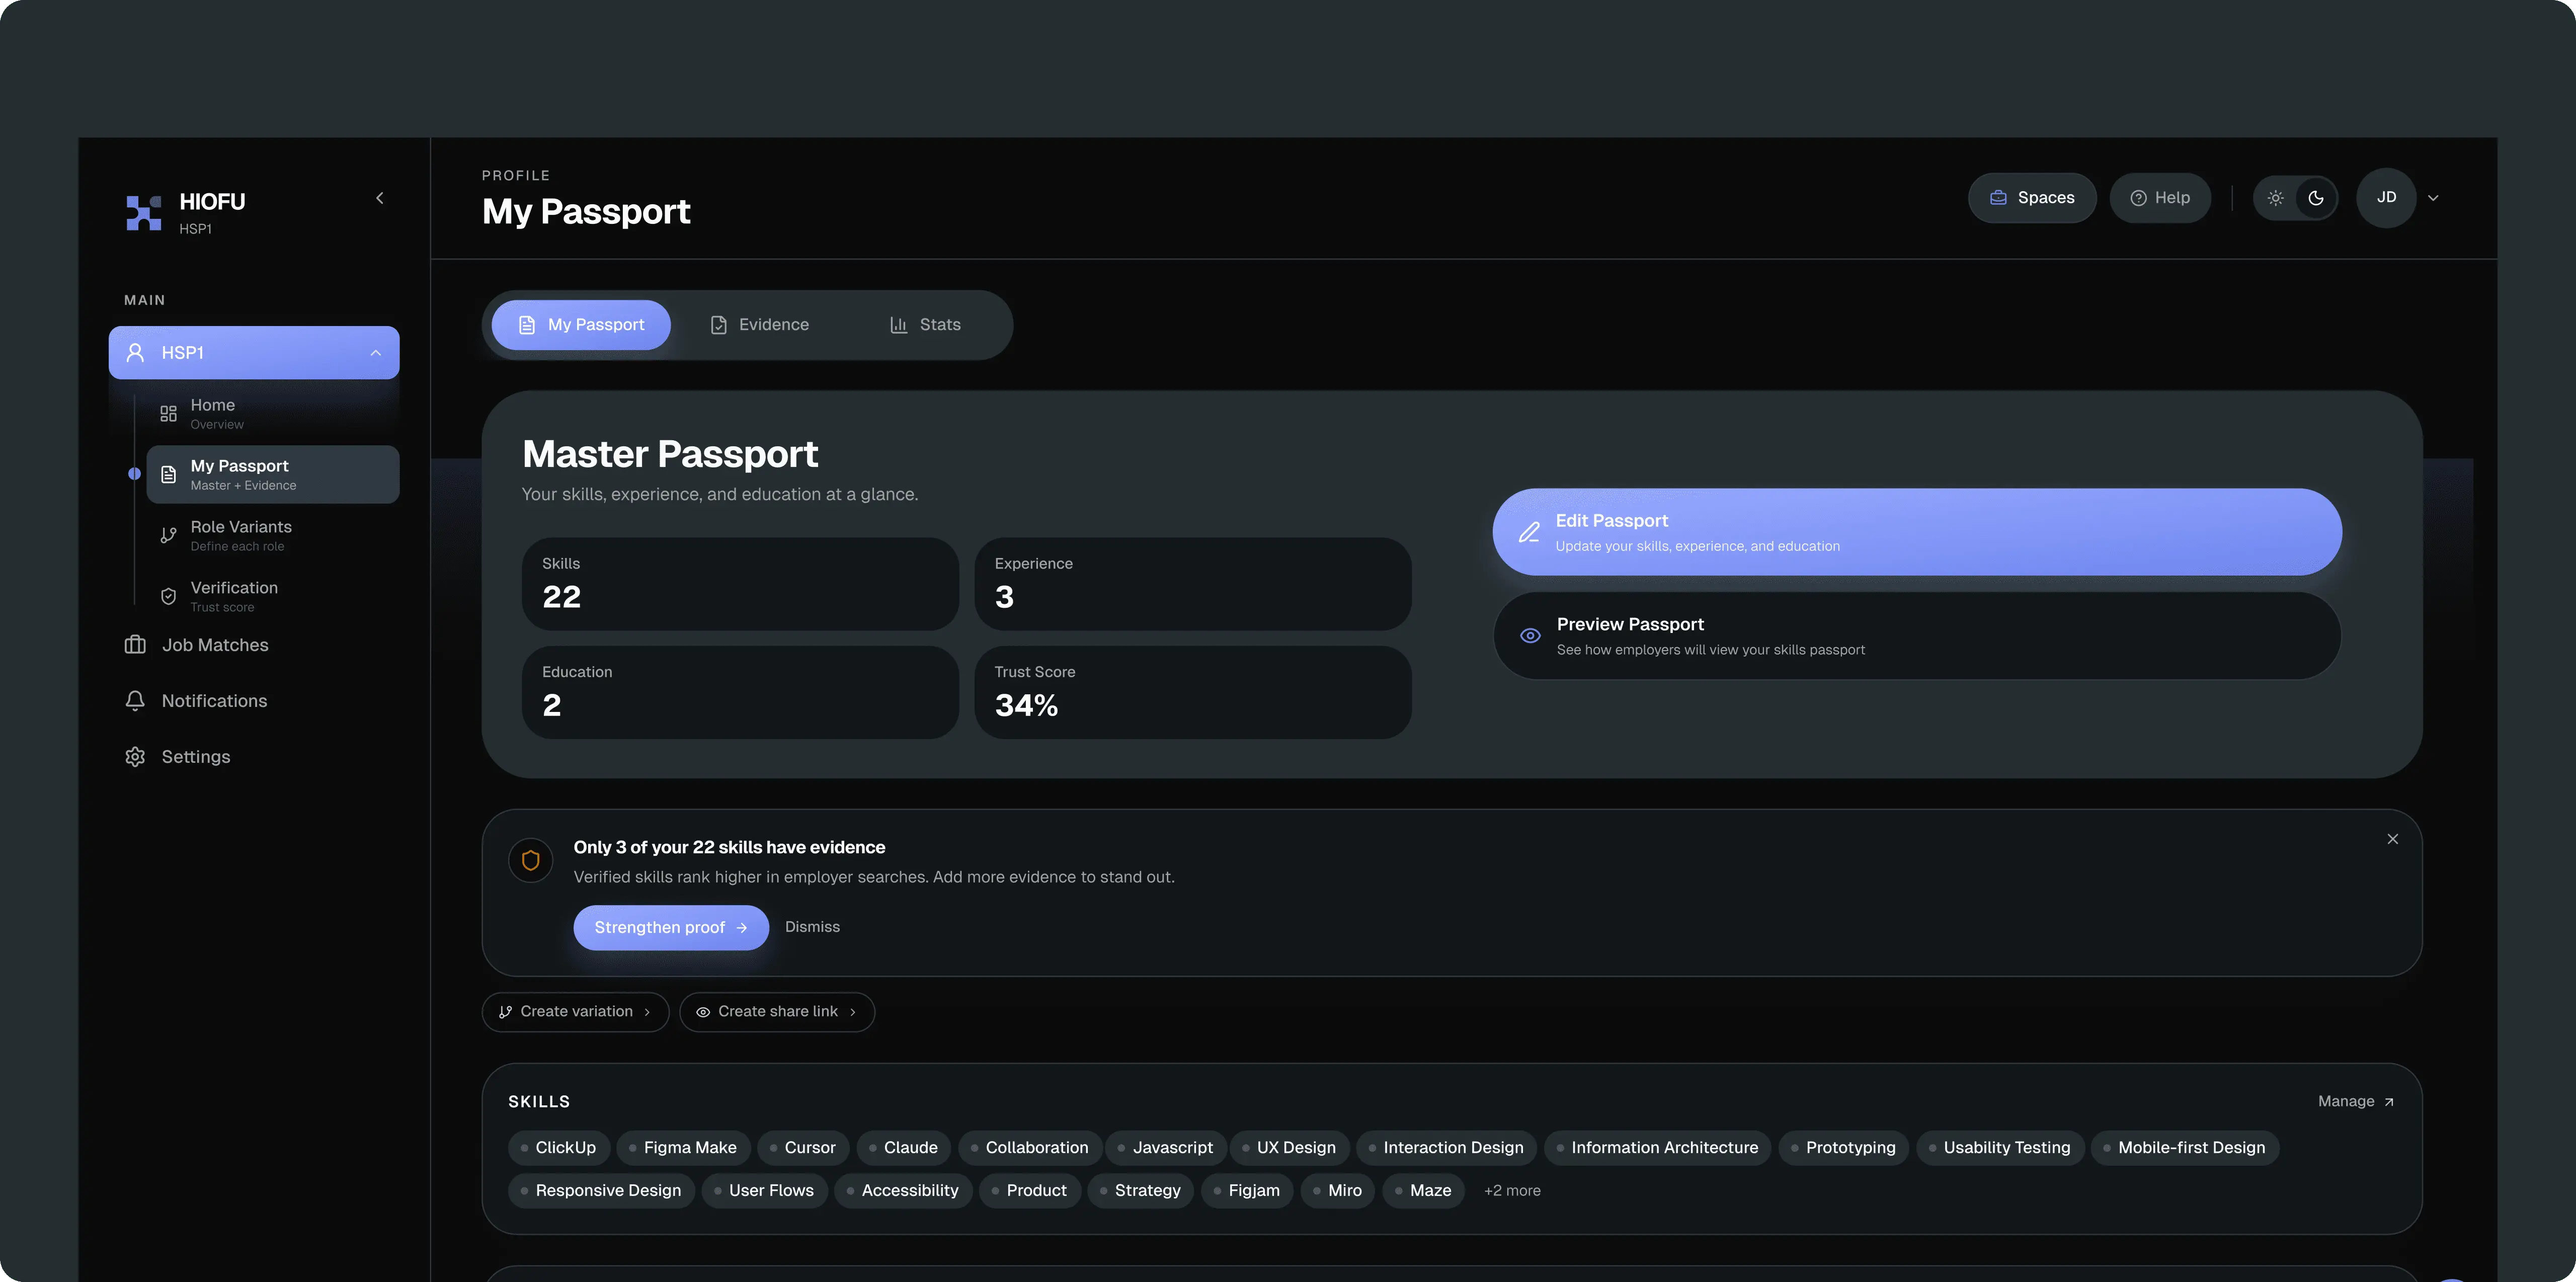Select the User Flows skill tag
The image size is (2576, 1282).
coord(765,1190)
